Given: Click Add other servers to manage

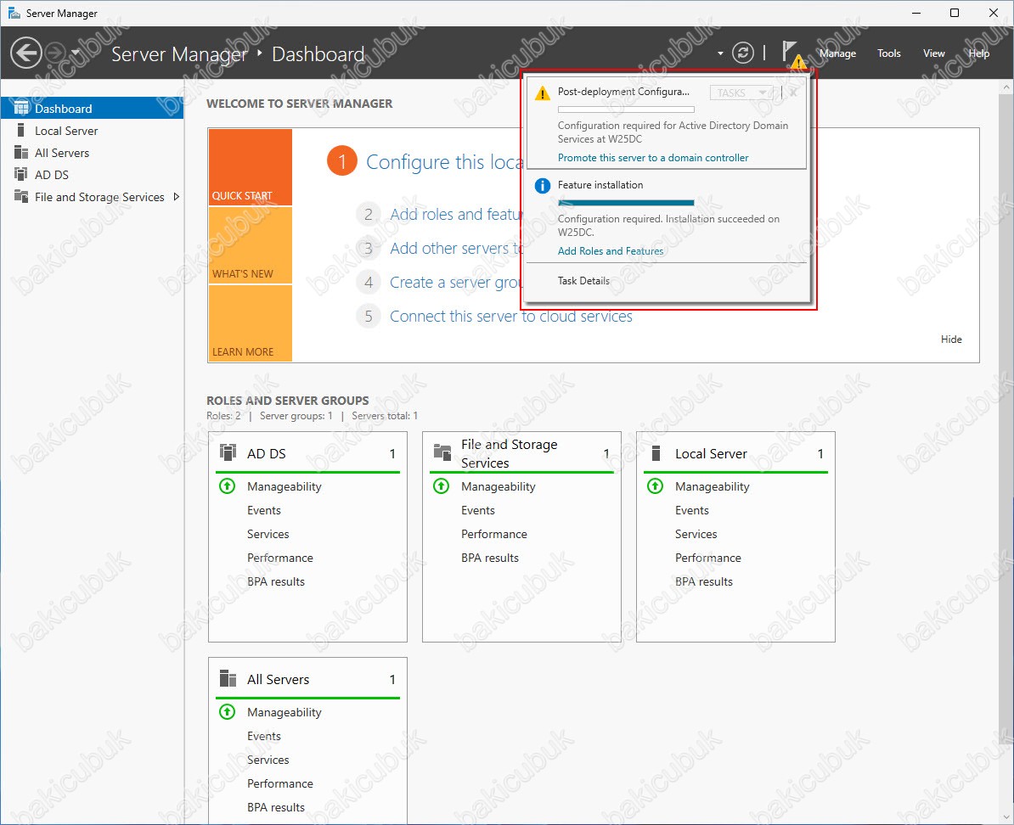Looking at the screenshot, I should [456, 249].
